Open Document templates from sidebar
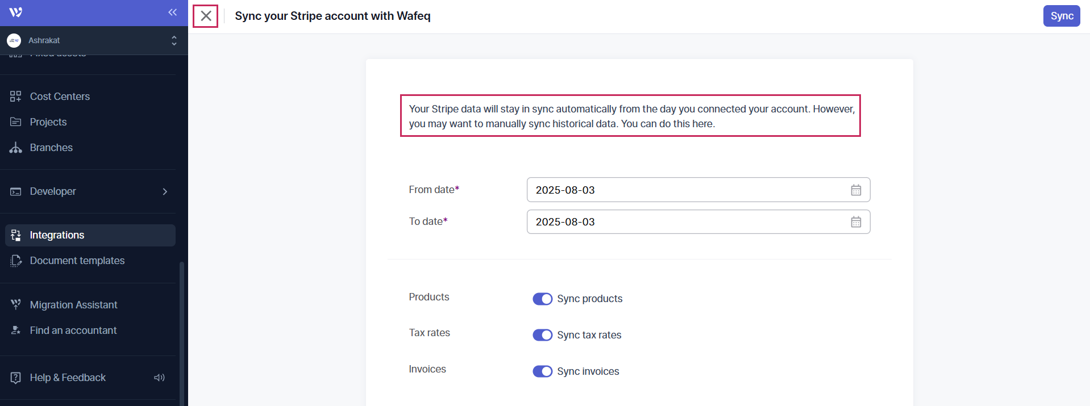 coord(77,261)
